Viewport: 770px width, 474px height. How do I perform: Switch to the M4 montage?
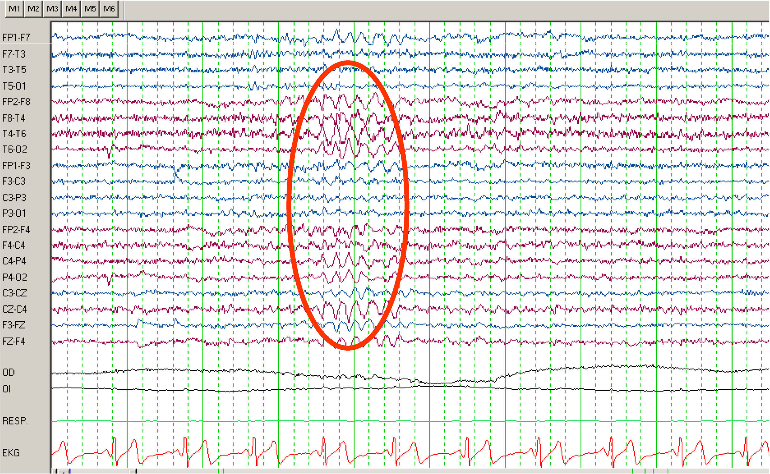click(71, 9)
